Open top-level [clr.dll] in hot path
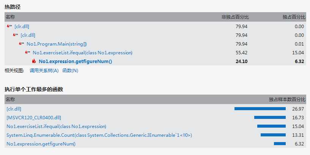The image size is (310, 155). pyautogui.click(x=22, y=26)
